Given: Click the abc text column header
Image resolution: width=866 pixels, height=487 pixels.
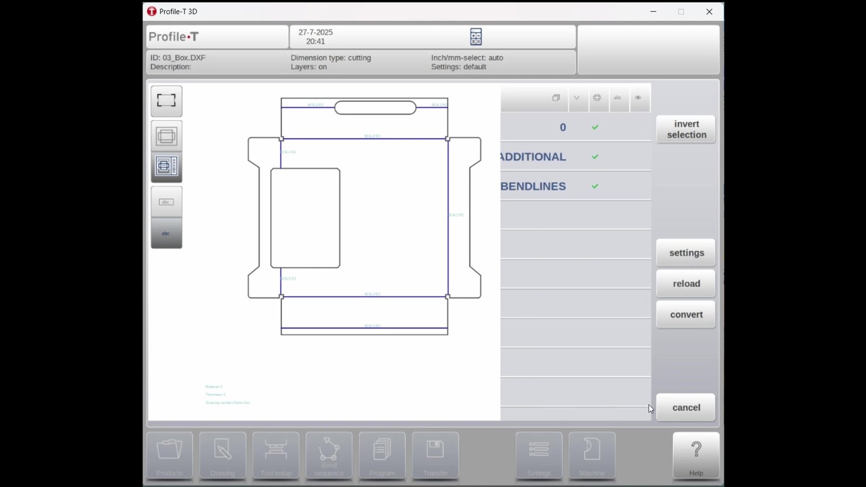Looking at the screenshot, I should pos(618,98).
